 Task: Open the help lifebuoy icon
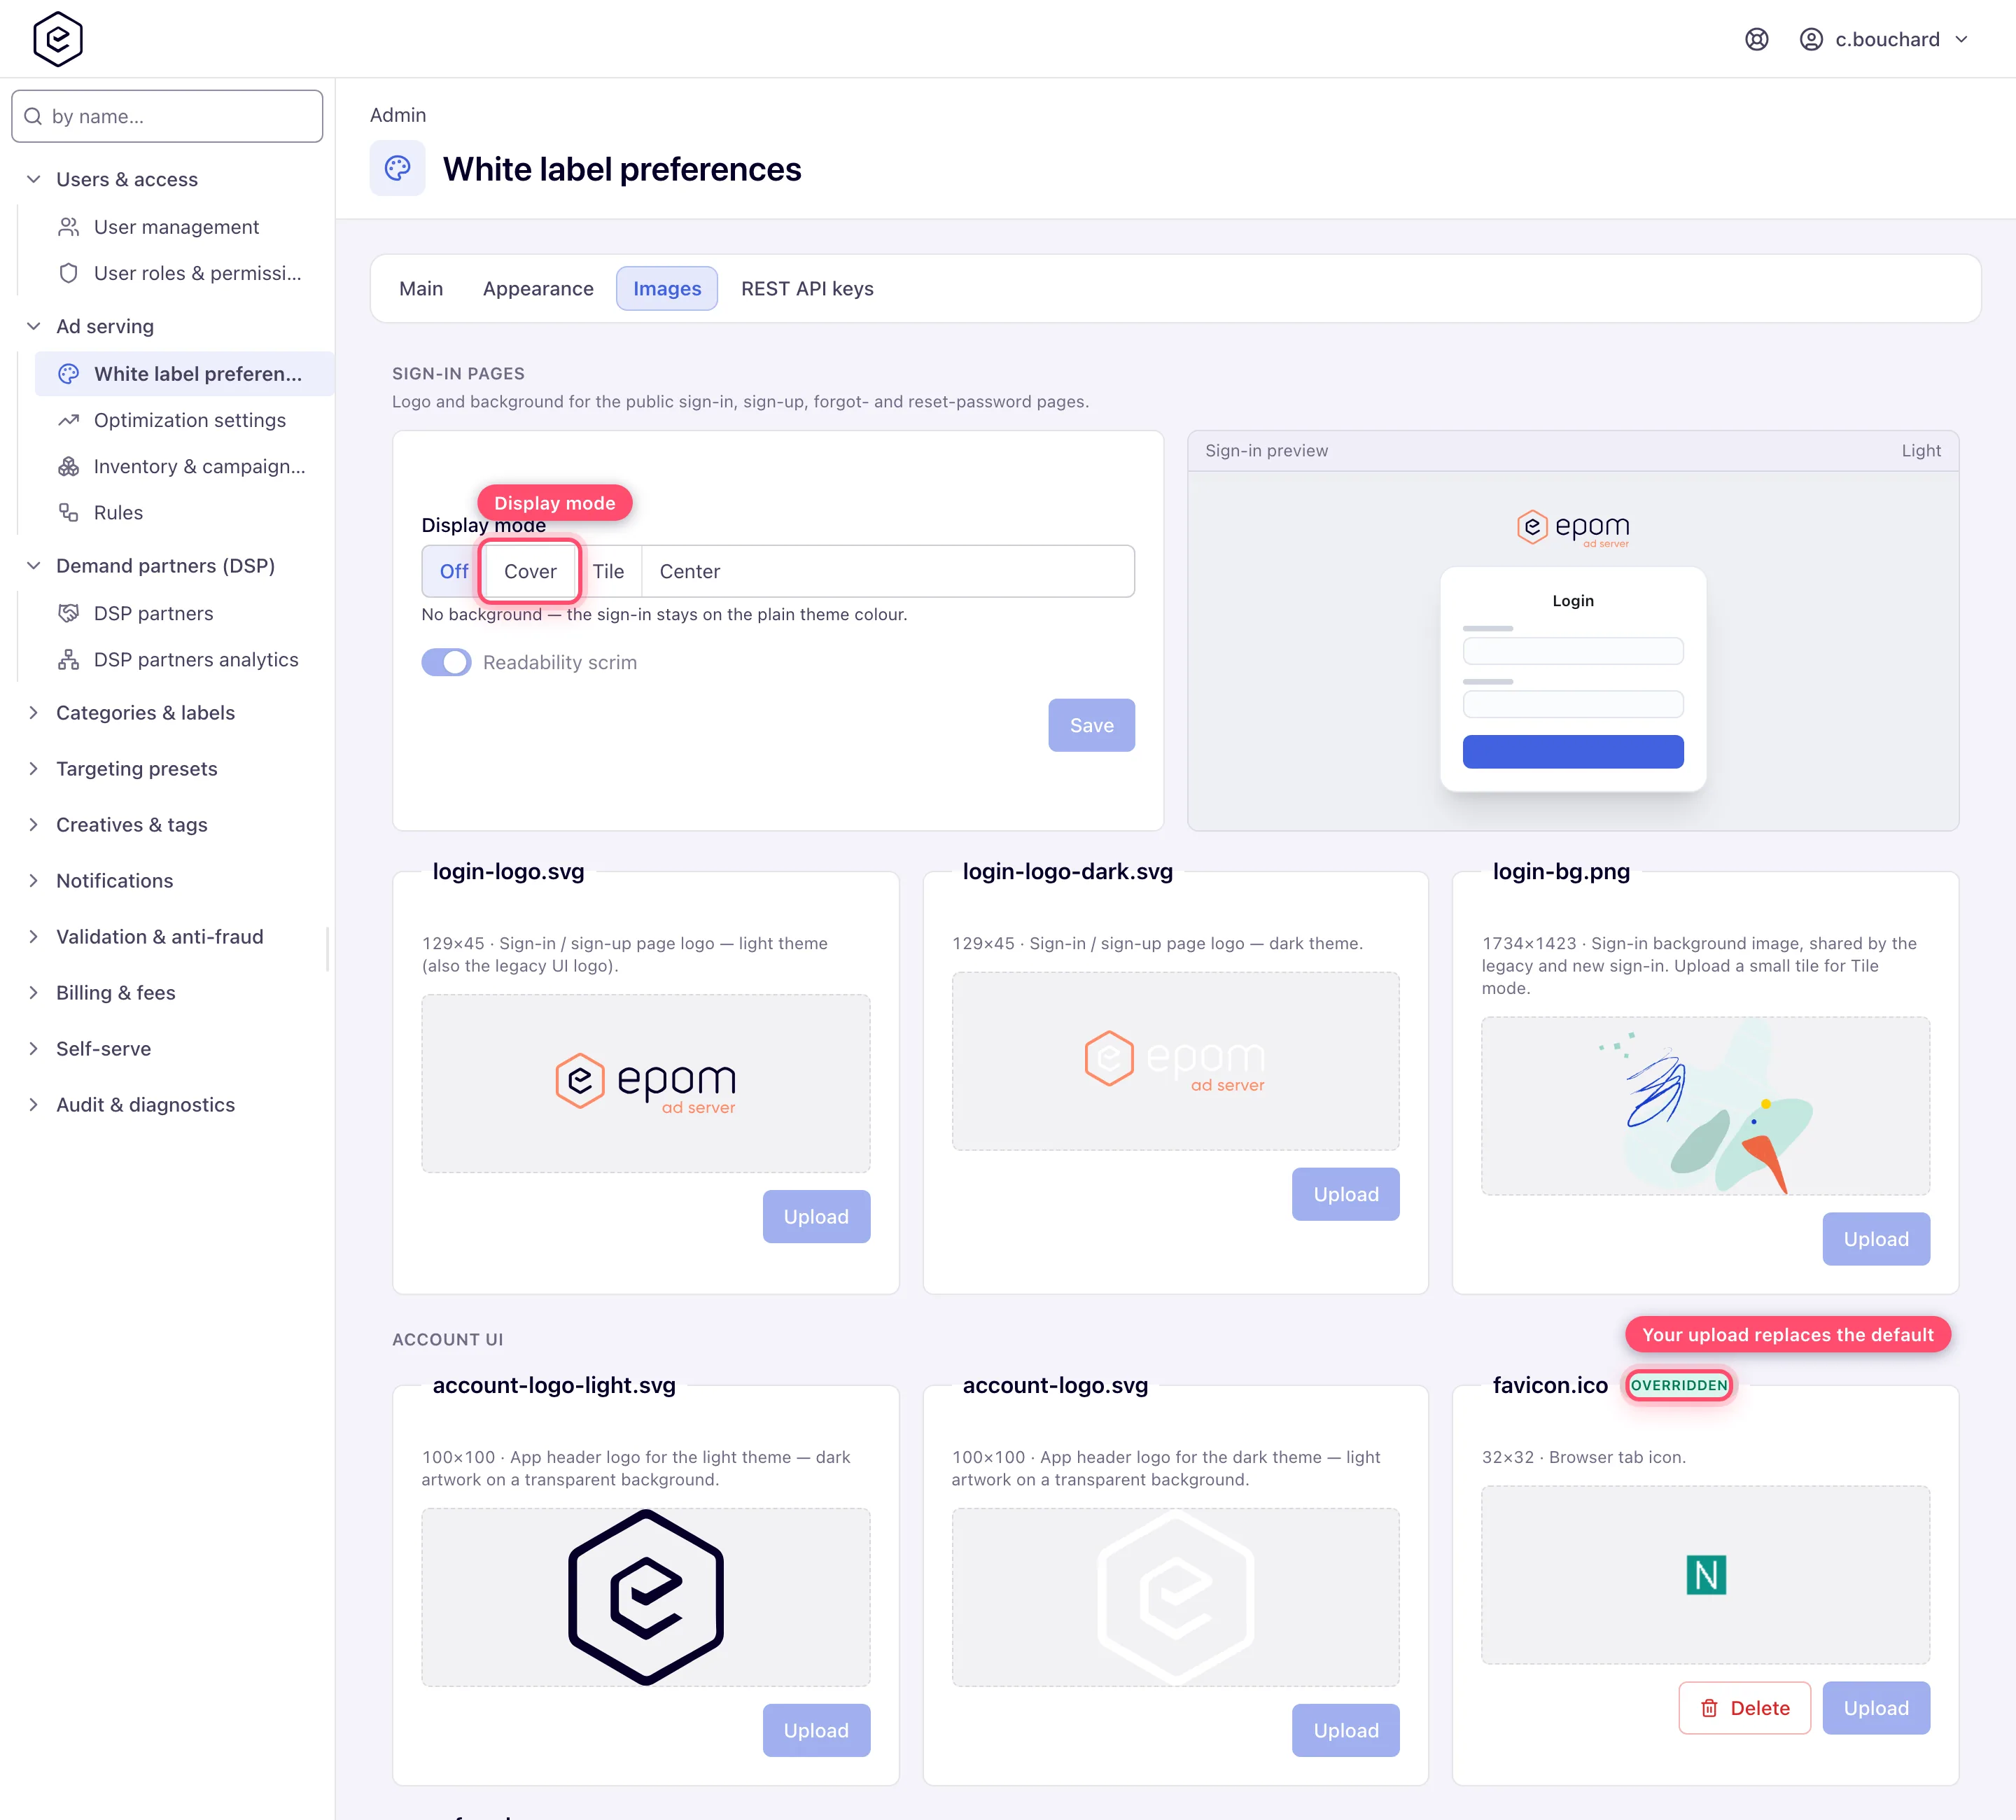click(1756, 39)
